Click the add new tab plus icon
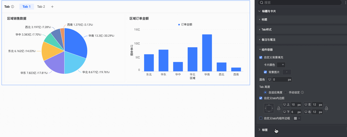The height and width of the screenshot is (137, 347). coord(52,7)
